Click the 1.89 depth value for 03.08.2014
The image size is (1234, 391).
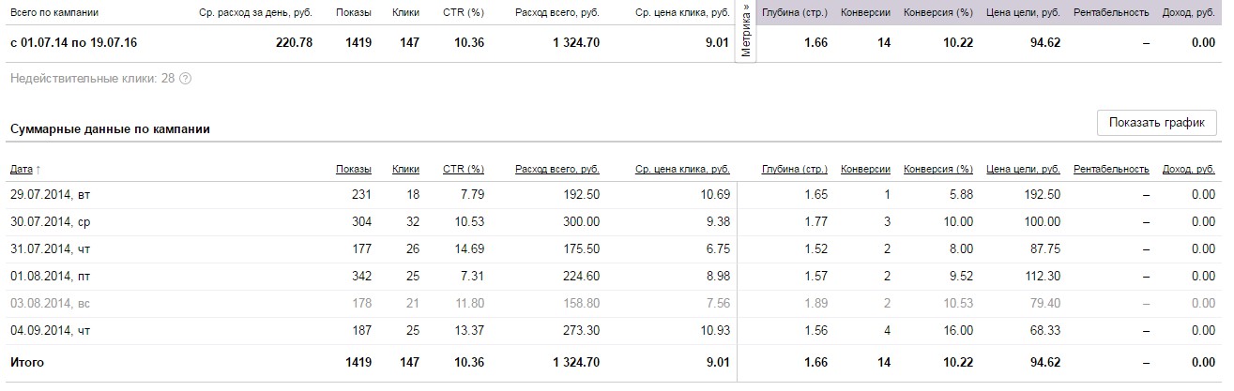tap(815, 304)
